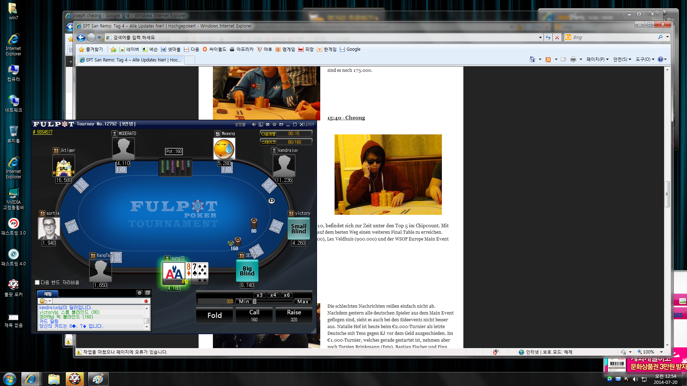The height and width of the screenshot is (386, 687).
Task: Open the 네이버 favorite link
Action: click(129, 49)
